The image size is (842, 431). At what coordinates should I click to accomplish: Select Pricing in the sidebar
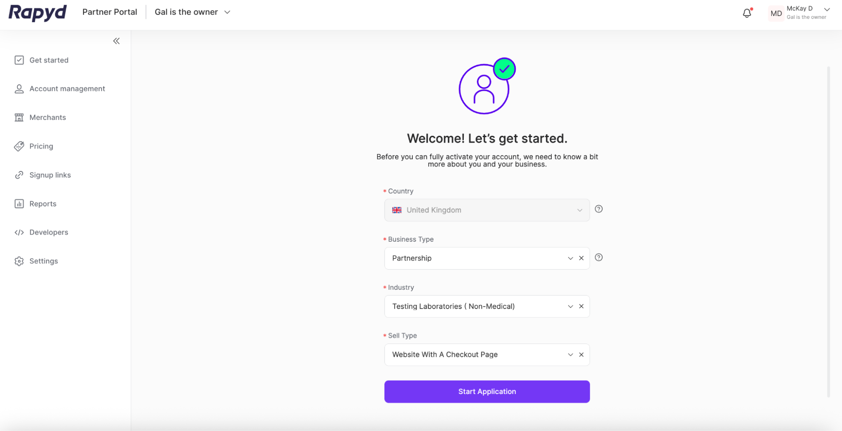41,146
